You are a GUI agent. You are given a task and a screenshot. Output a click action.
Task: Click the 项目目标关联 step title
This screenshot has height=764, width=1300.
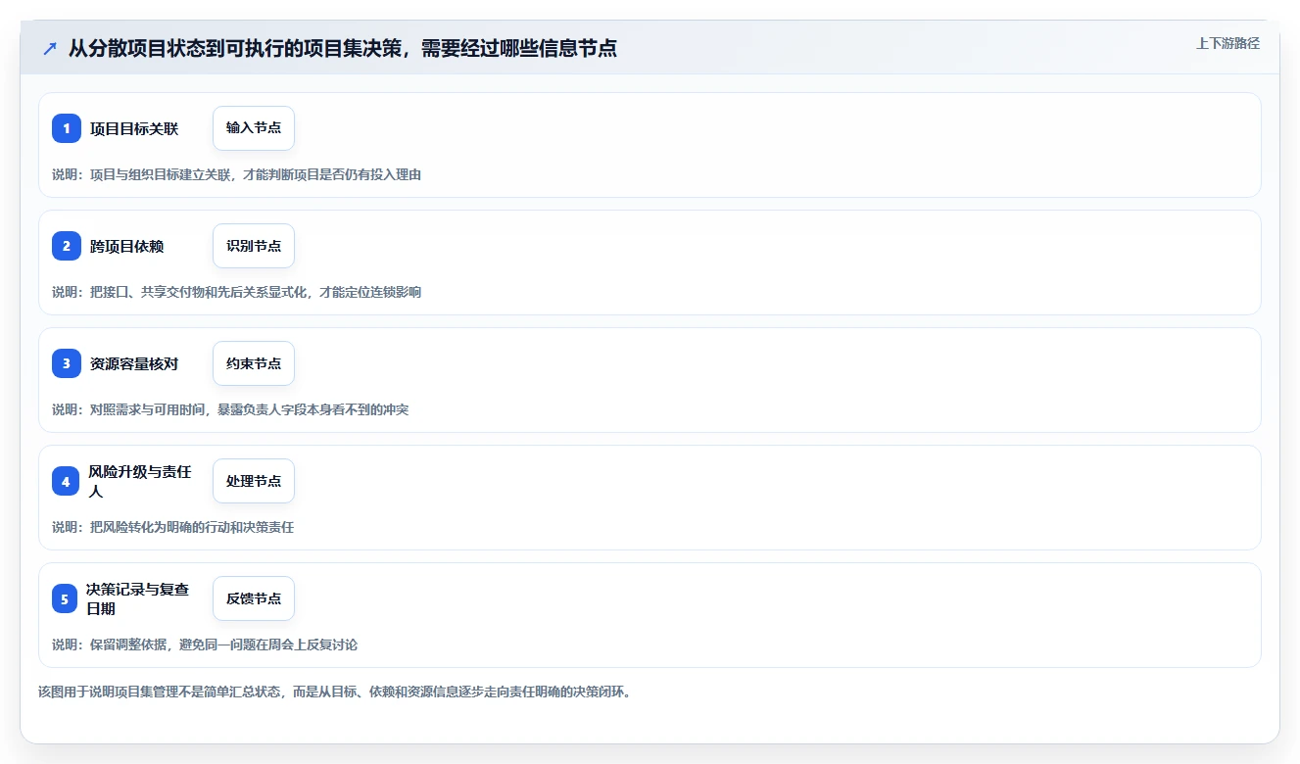click(x=134, y=128)
